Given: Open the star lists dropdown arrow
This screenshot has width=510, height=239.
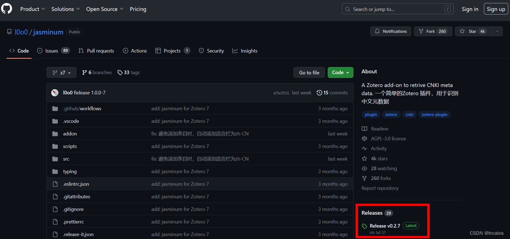Looking at the screenshot, I should click(497, 32).
